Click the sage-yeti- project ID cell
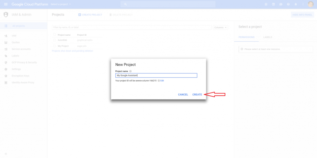The width and height of the screenshot is (317, 158). pos(82,46)
